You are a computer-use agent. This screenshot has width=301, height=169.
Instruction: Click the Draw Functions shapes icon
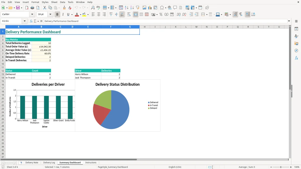point(207,8)
